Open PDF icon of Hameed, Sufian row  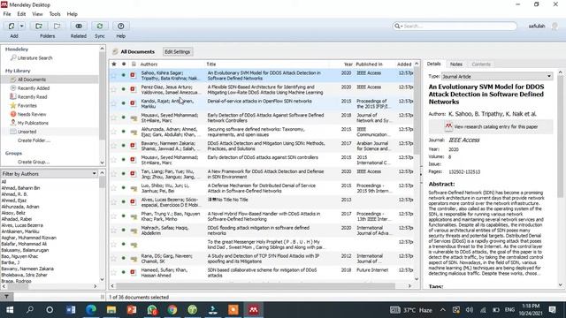[133, 272]
